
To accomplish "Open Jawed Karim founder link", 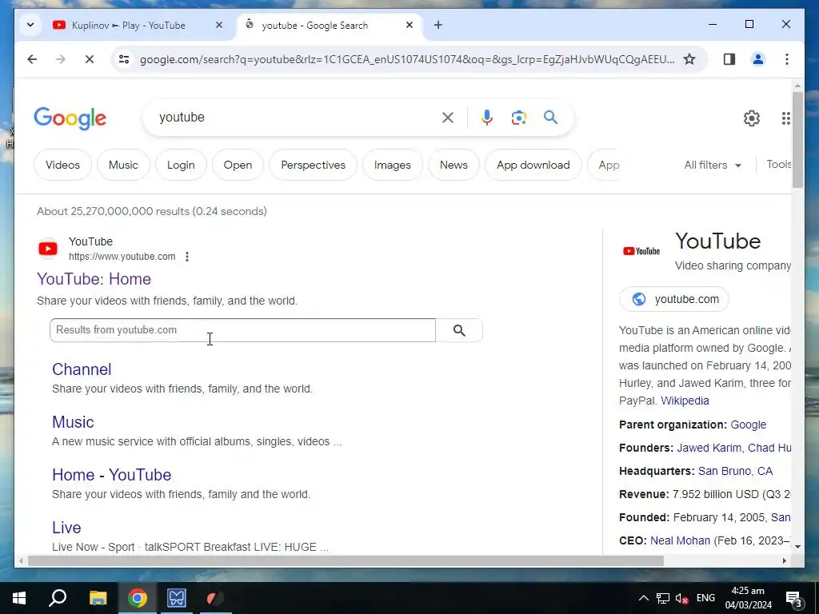I will pyautogui.click(x=709, y=448).
